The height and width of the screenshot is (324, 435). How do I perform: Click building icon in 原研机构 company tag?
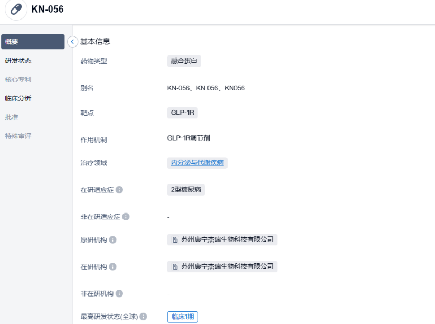coord(175,240)
